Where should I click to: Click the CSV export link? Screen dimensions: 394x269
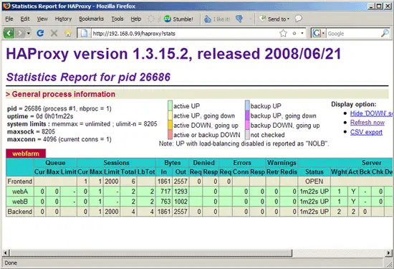366,132
